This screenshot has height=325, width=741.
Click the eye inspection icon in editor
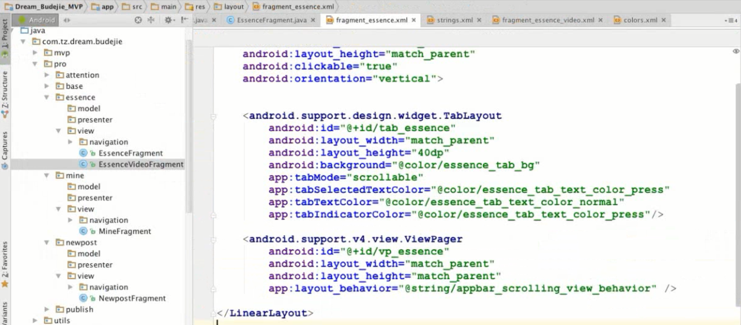(x=736, y=50)
